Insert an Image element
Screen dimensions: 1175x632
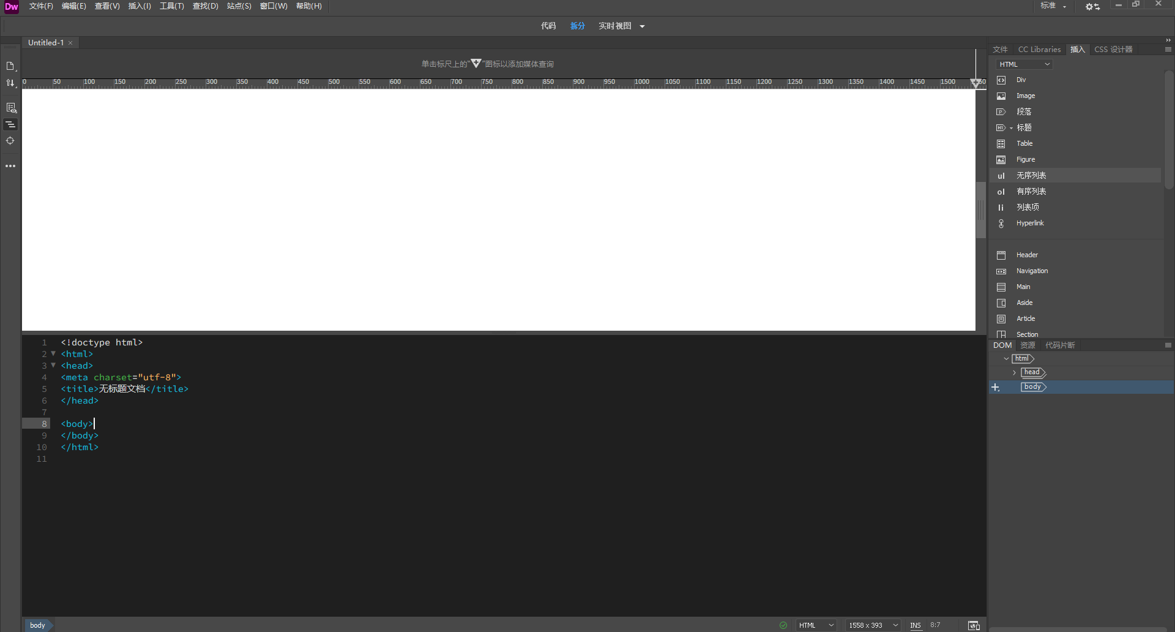[x=1026, y=96]
